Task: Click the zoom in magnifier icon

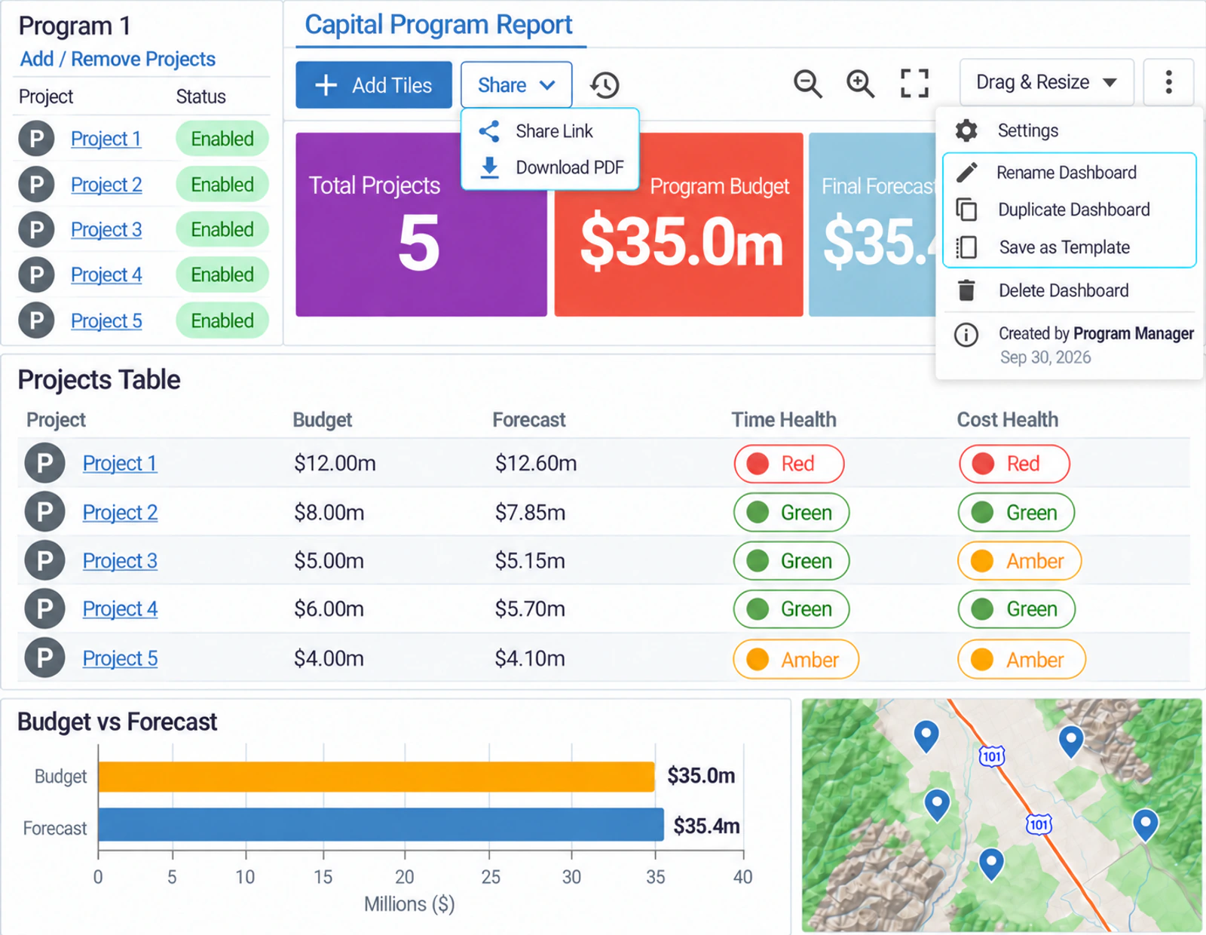Action: (860, 83)
